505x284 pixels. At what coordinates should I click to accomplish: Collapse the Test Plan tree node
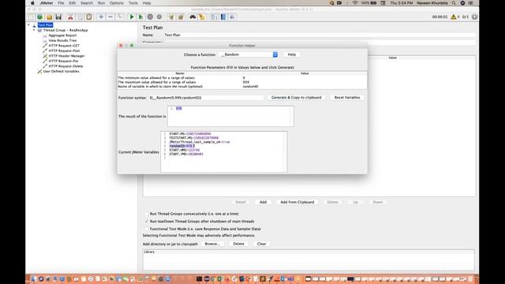(28, 24)
